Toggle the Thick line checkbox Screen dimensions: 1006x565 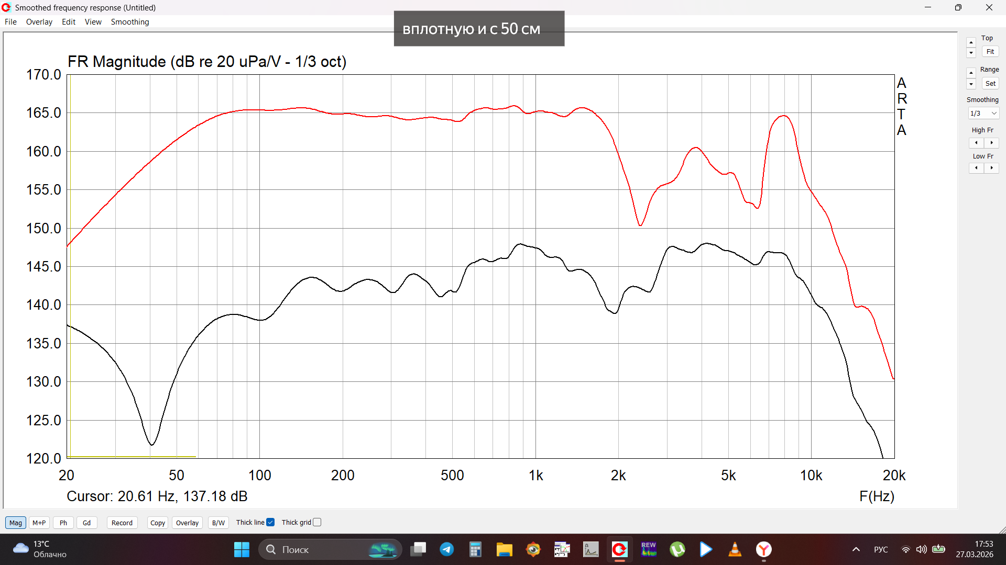point(270,522)
